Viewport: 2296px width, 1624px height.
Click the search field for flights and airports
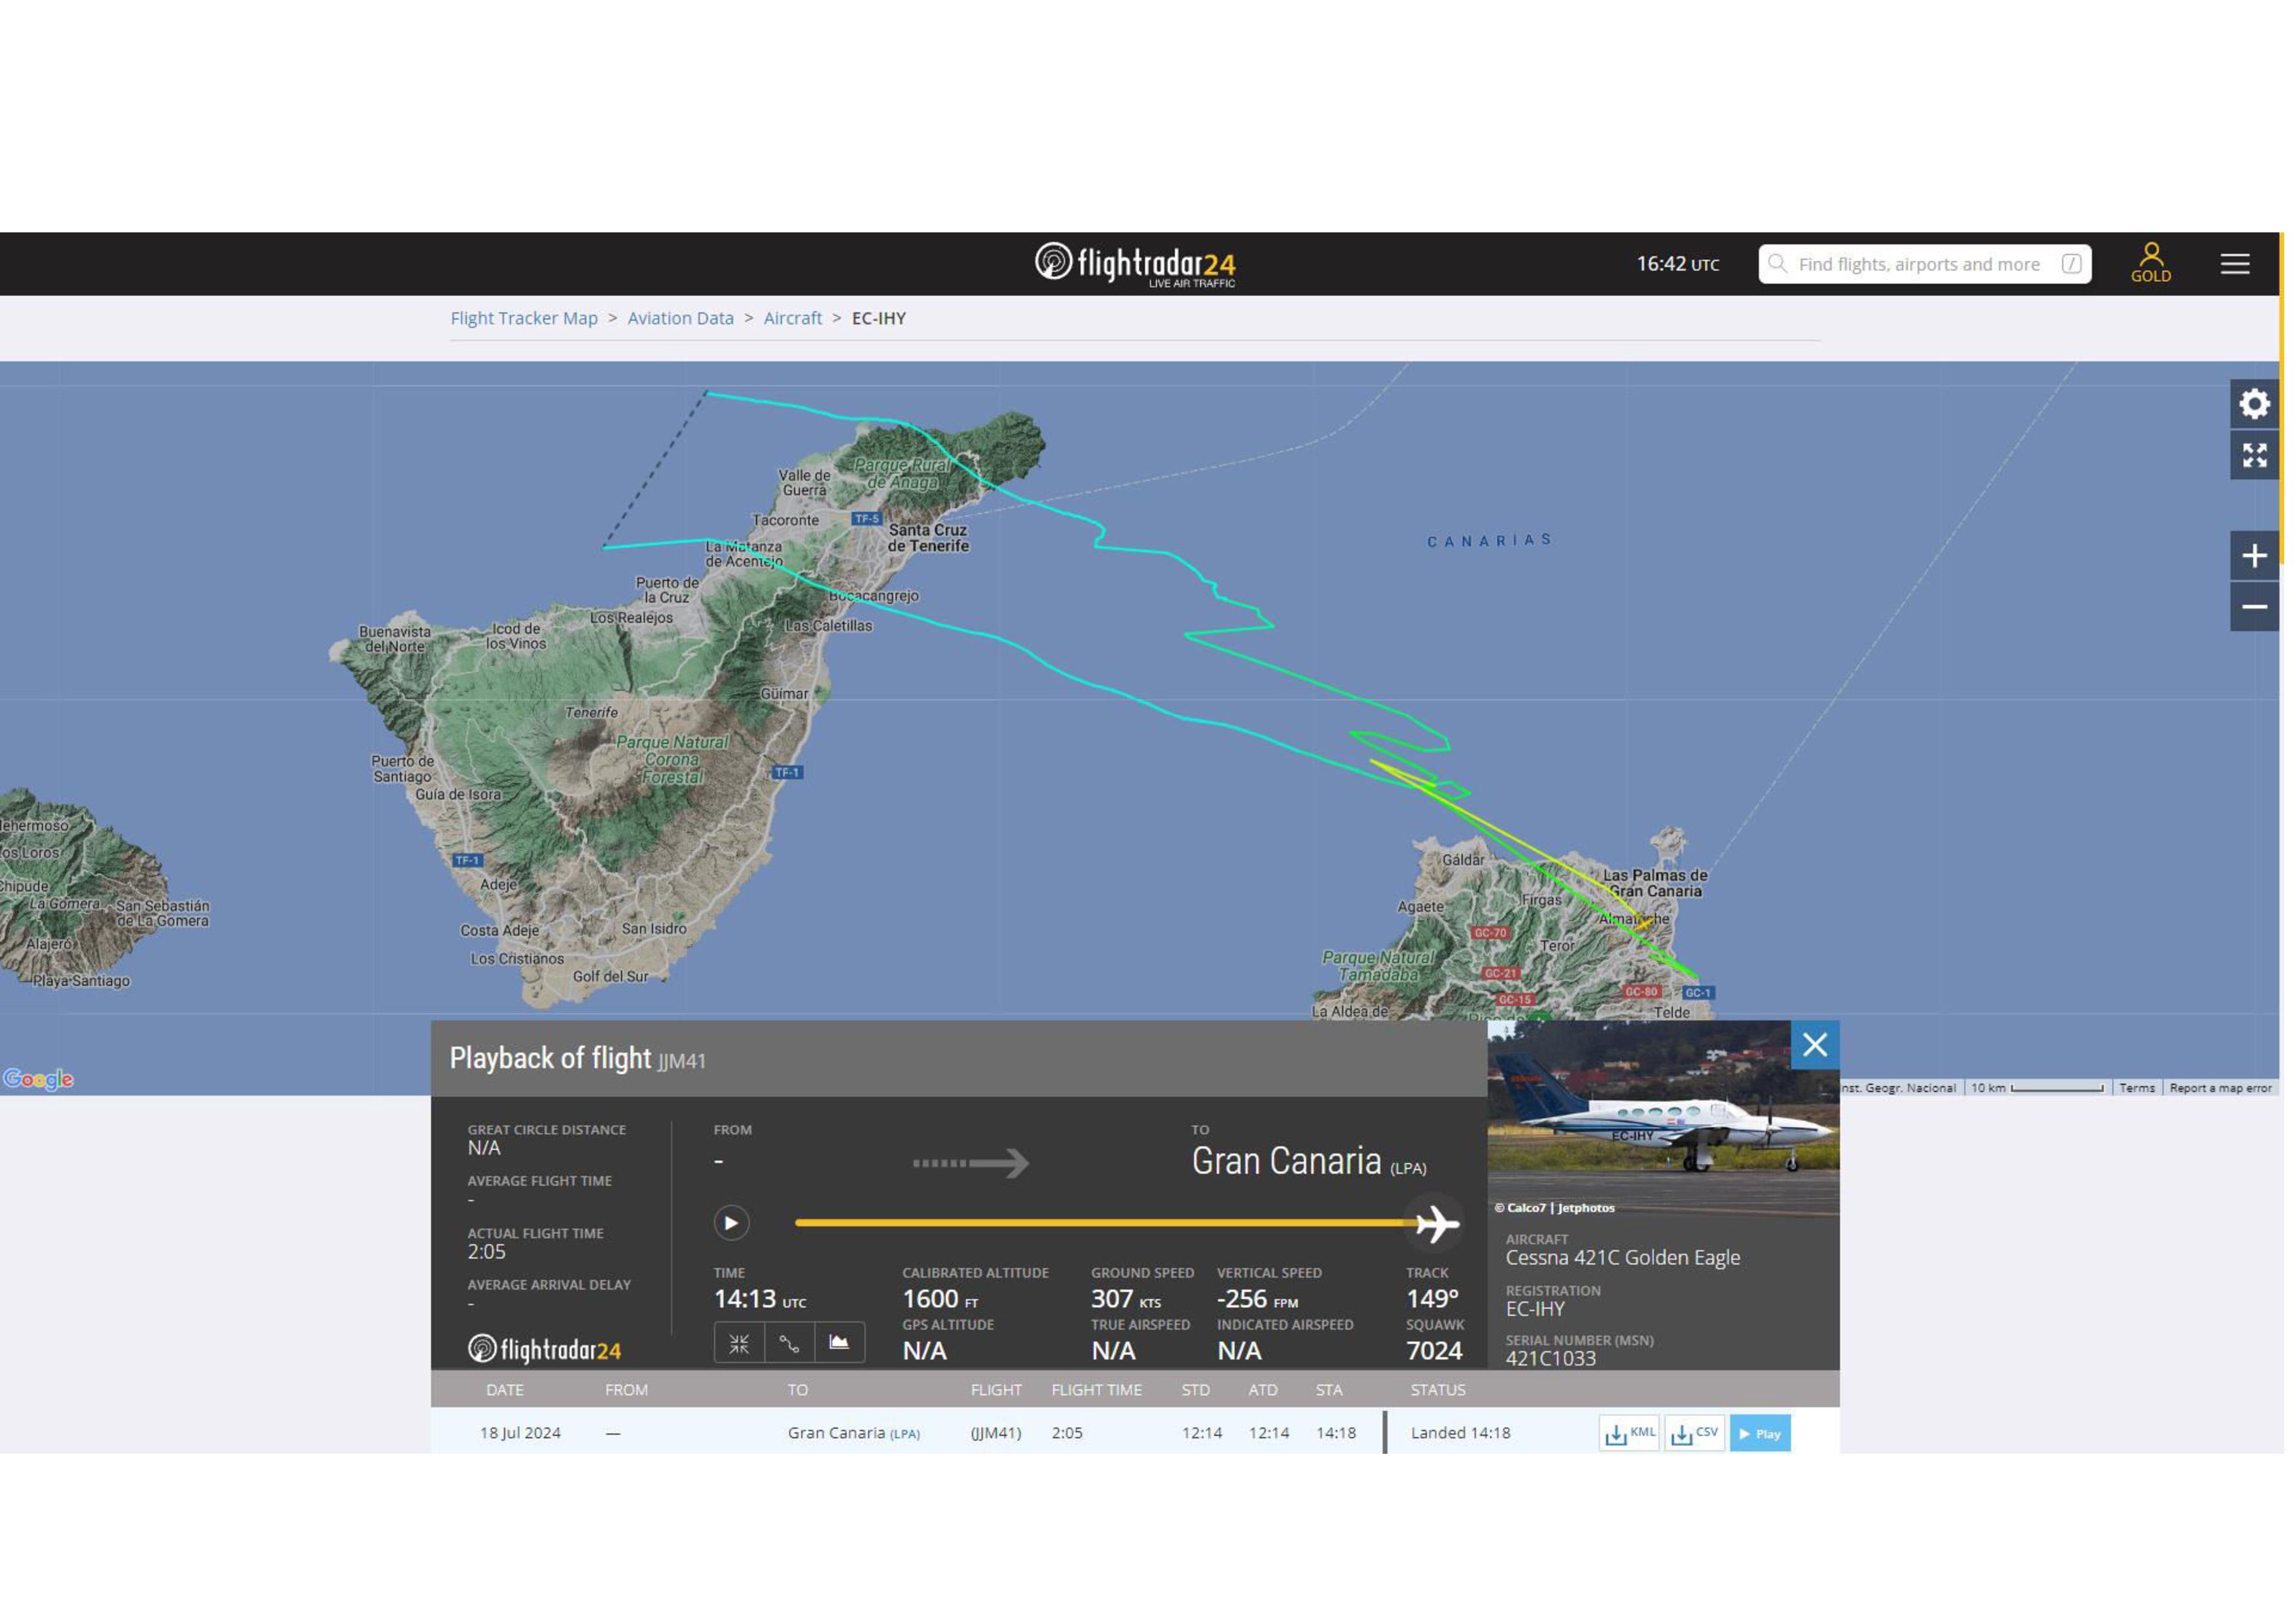tap(1925, 264)
